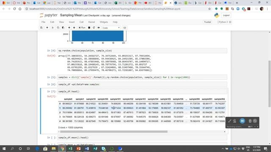Open File Explorer from the taskbar
The image size is (271, 152).
[54, 149]
